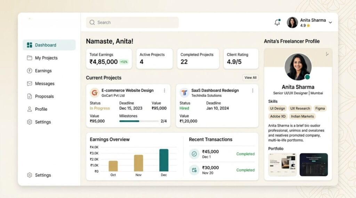Click the Dashboard grid icon

tap(30, 45)
